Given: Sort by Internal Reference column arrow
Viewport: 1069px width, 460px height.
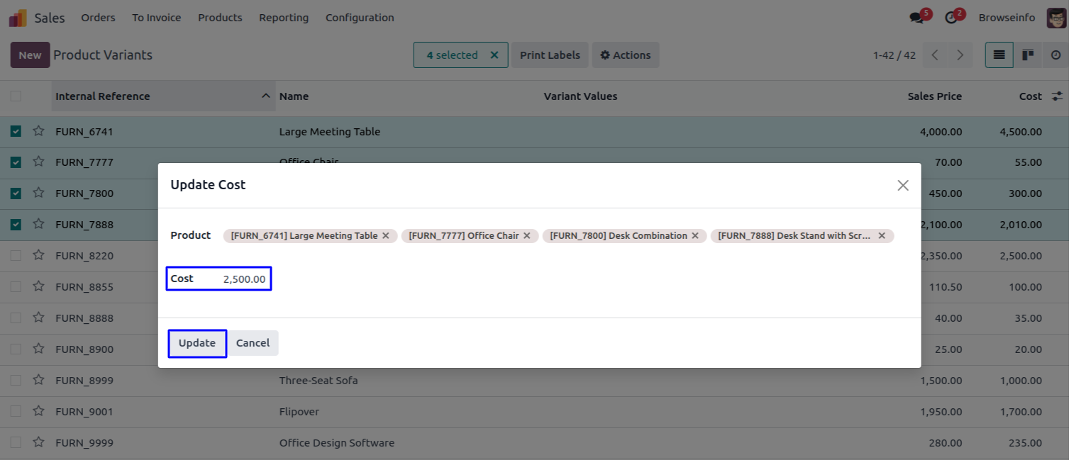Looking at the screenshot, I should [x=266, y=96].
